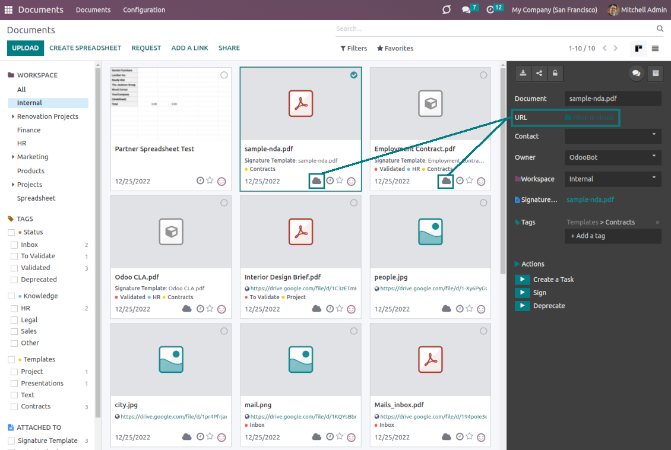Open the Configuration menu
The height and width of the screenshot is (450, 671).
144,10
